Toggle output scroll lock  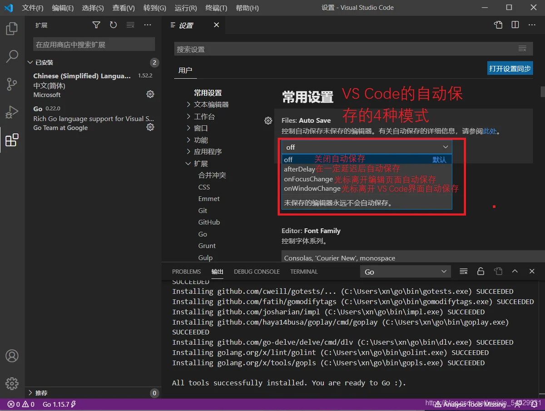(x=481, y=271)
